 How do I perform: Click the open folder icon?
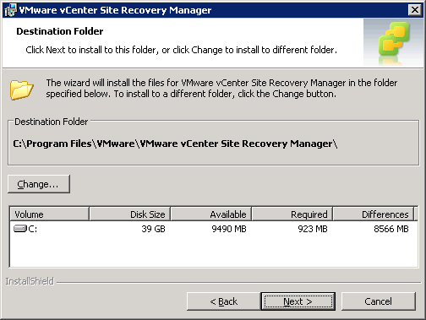point(21,89)
